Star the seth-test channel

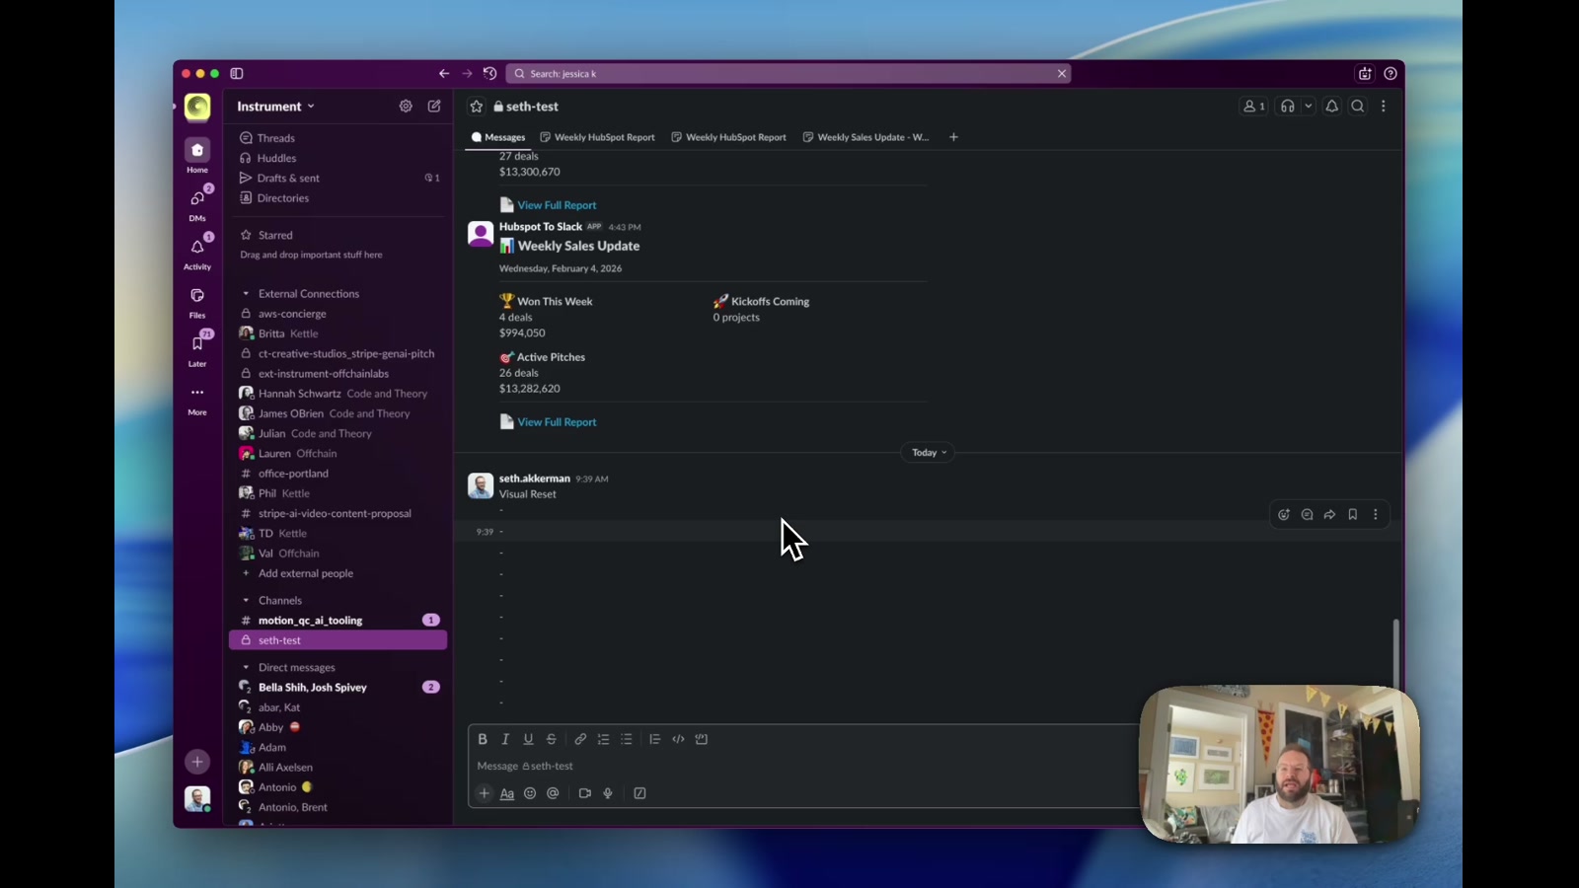point(477,107)
